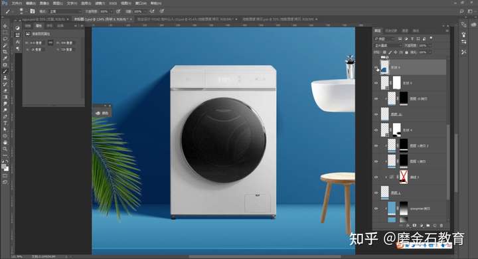Hide the top selected layer's eye icon
The image size is (478, 259).
(x=376, y=68)
